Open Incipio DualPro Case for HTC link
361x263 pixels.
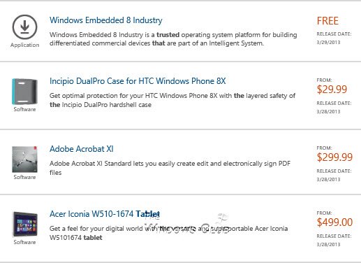click(x=138, y=81)
